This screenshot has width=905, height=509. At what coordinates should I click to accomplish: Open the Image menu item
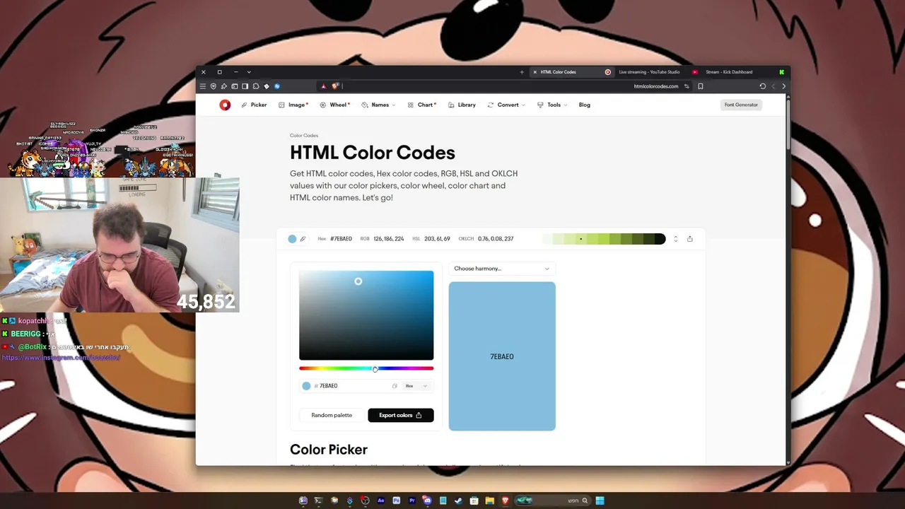[293, 105]
